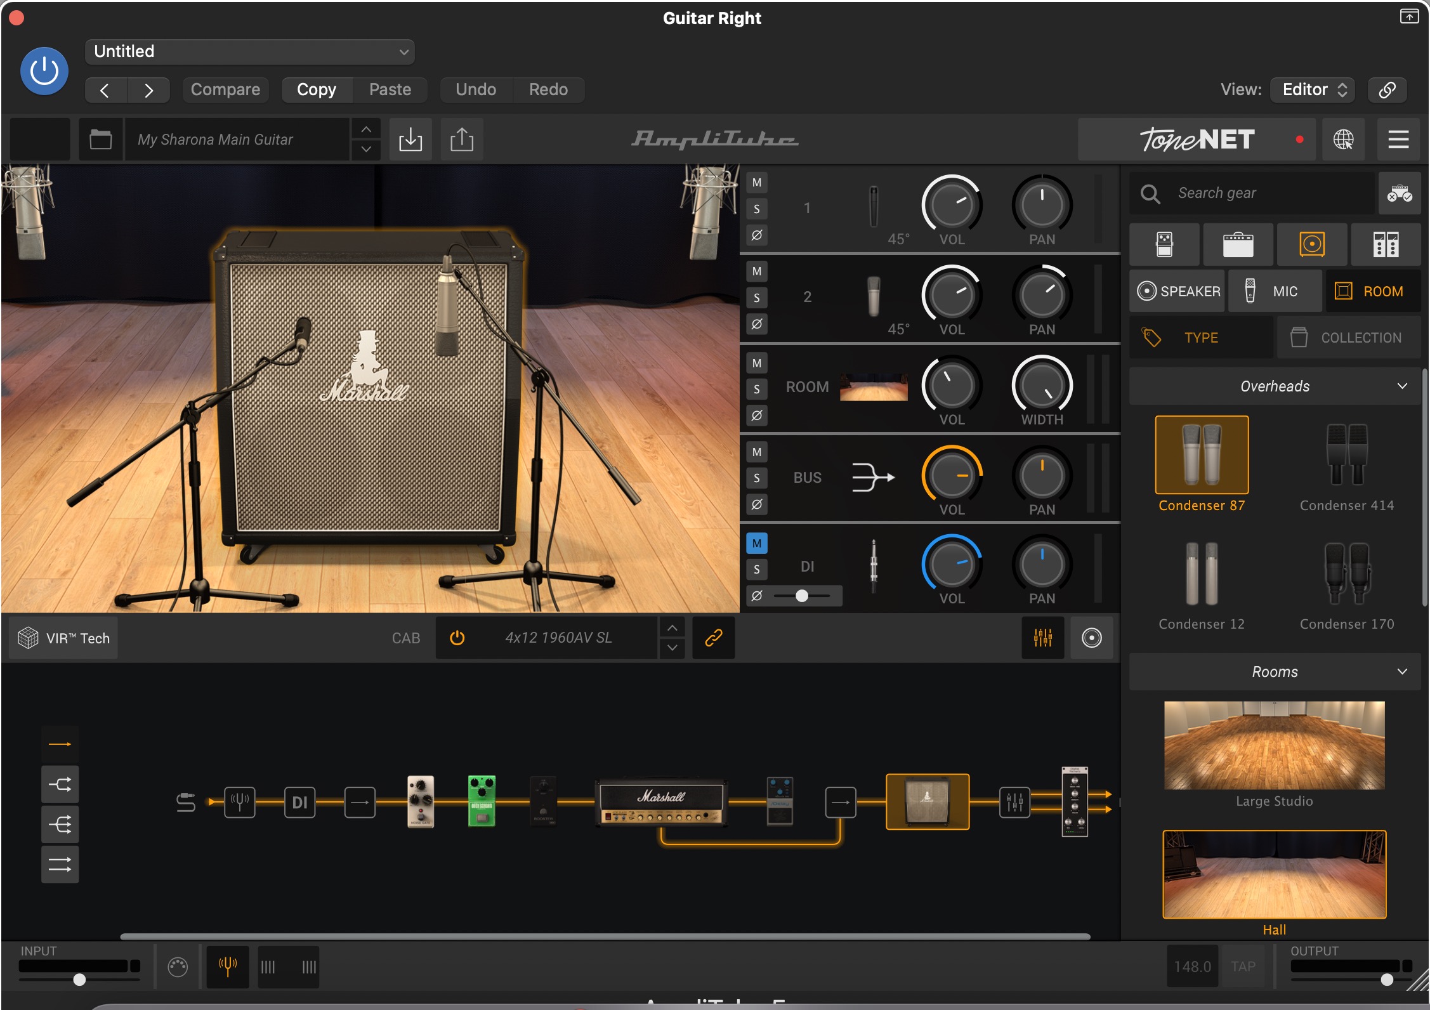Screen dimensions: 1430x1010
Task: Click the custom shop cart icon
Action: pos(1400,193)
